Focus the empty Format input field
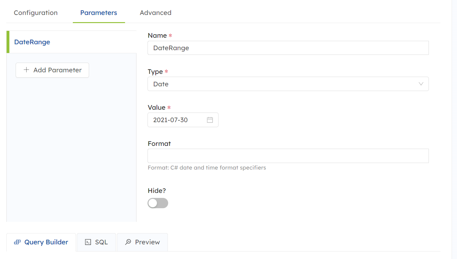 coord(288,156)
